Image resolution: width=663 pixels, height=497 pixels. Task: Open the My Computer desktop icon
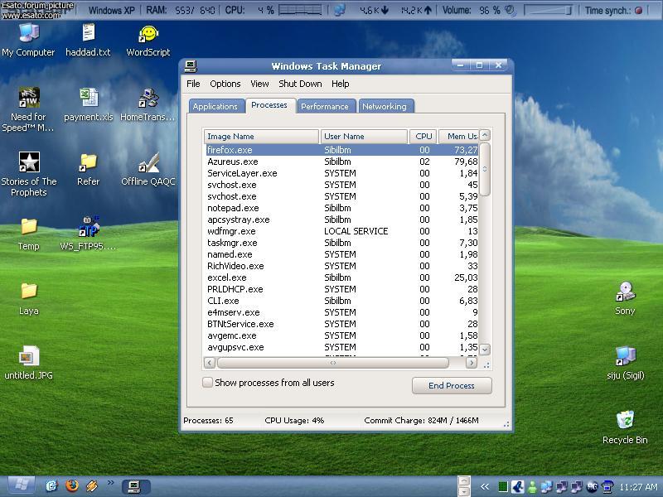pyautogui.click(x=28, y=34)
